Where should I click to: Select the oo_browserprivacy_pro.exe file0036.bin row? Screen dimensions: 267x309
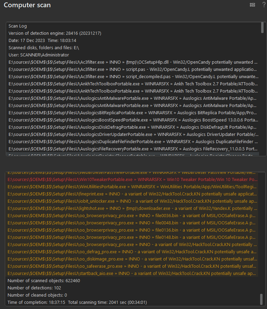131,216
